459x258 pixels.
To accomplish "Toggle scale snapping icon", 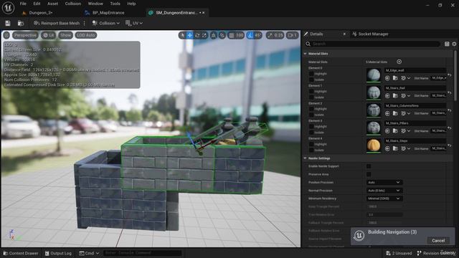I will 270,35.
